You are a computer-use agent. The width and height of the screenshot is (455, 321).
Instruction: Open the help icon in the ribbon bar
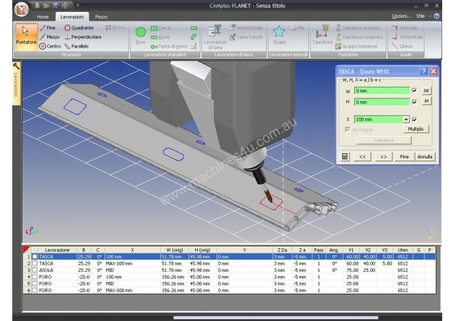click(436, 16)
